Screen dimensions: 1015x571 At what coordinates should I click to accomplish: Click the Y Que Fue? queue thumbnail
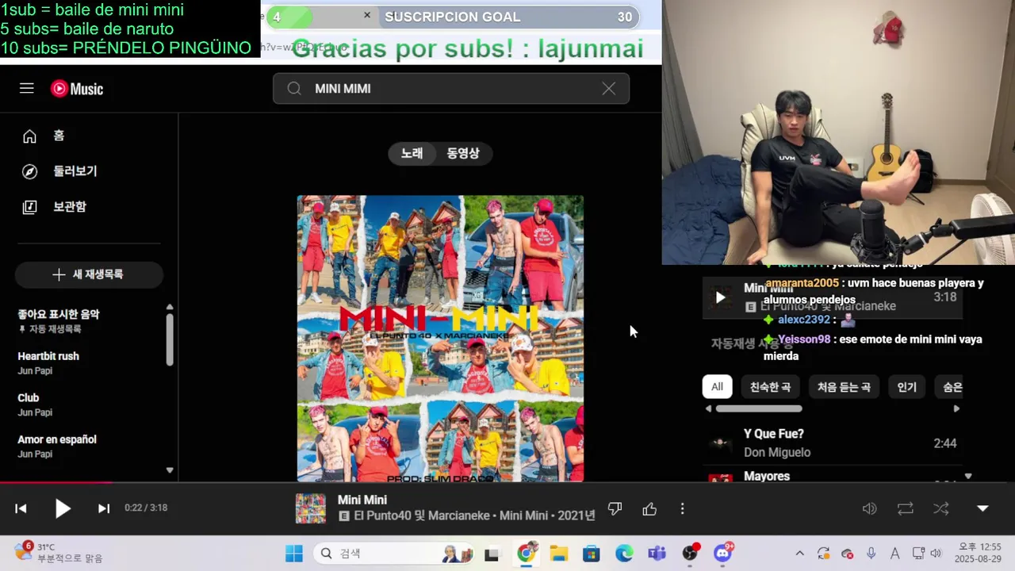pyautogui.click(x=720, y=443)
